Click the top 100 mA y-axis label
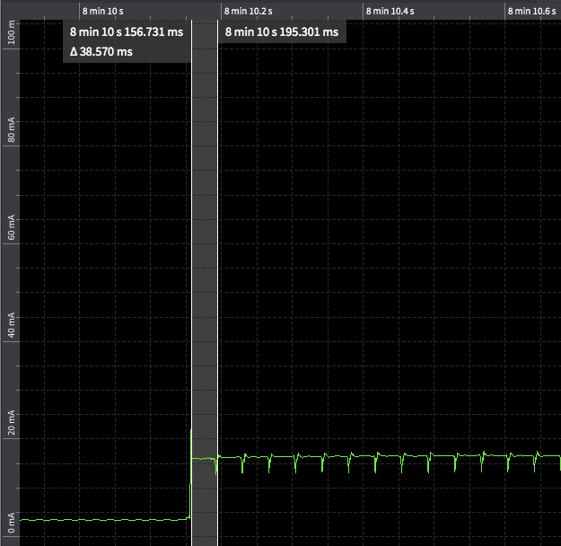Screen dimensions: 561x546 (11, 37)
